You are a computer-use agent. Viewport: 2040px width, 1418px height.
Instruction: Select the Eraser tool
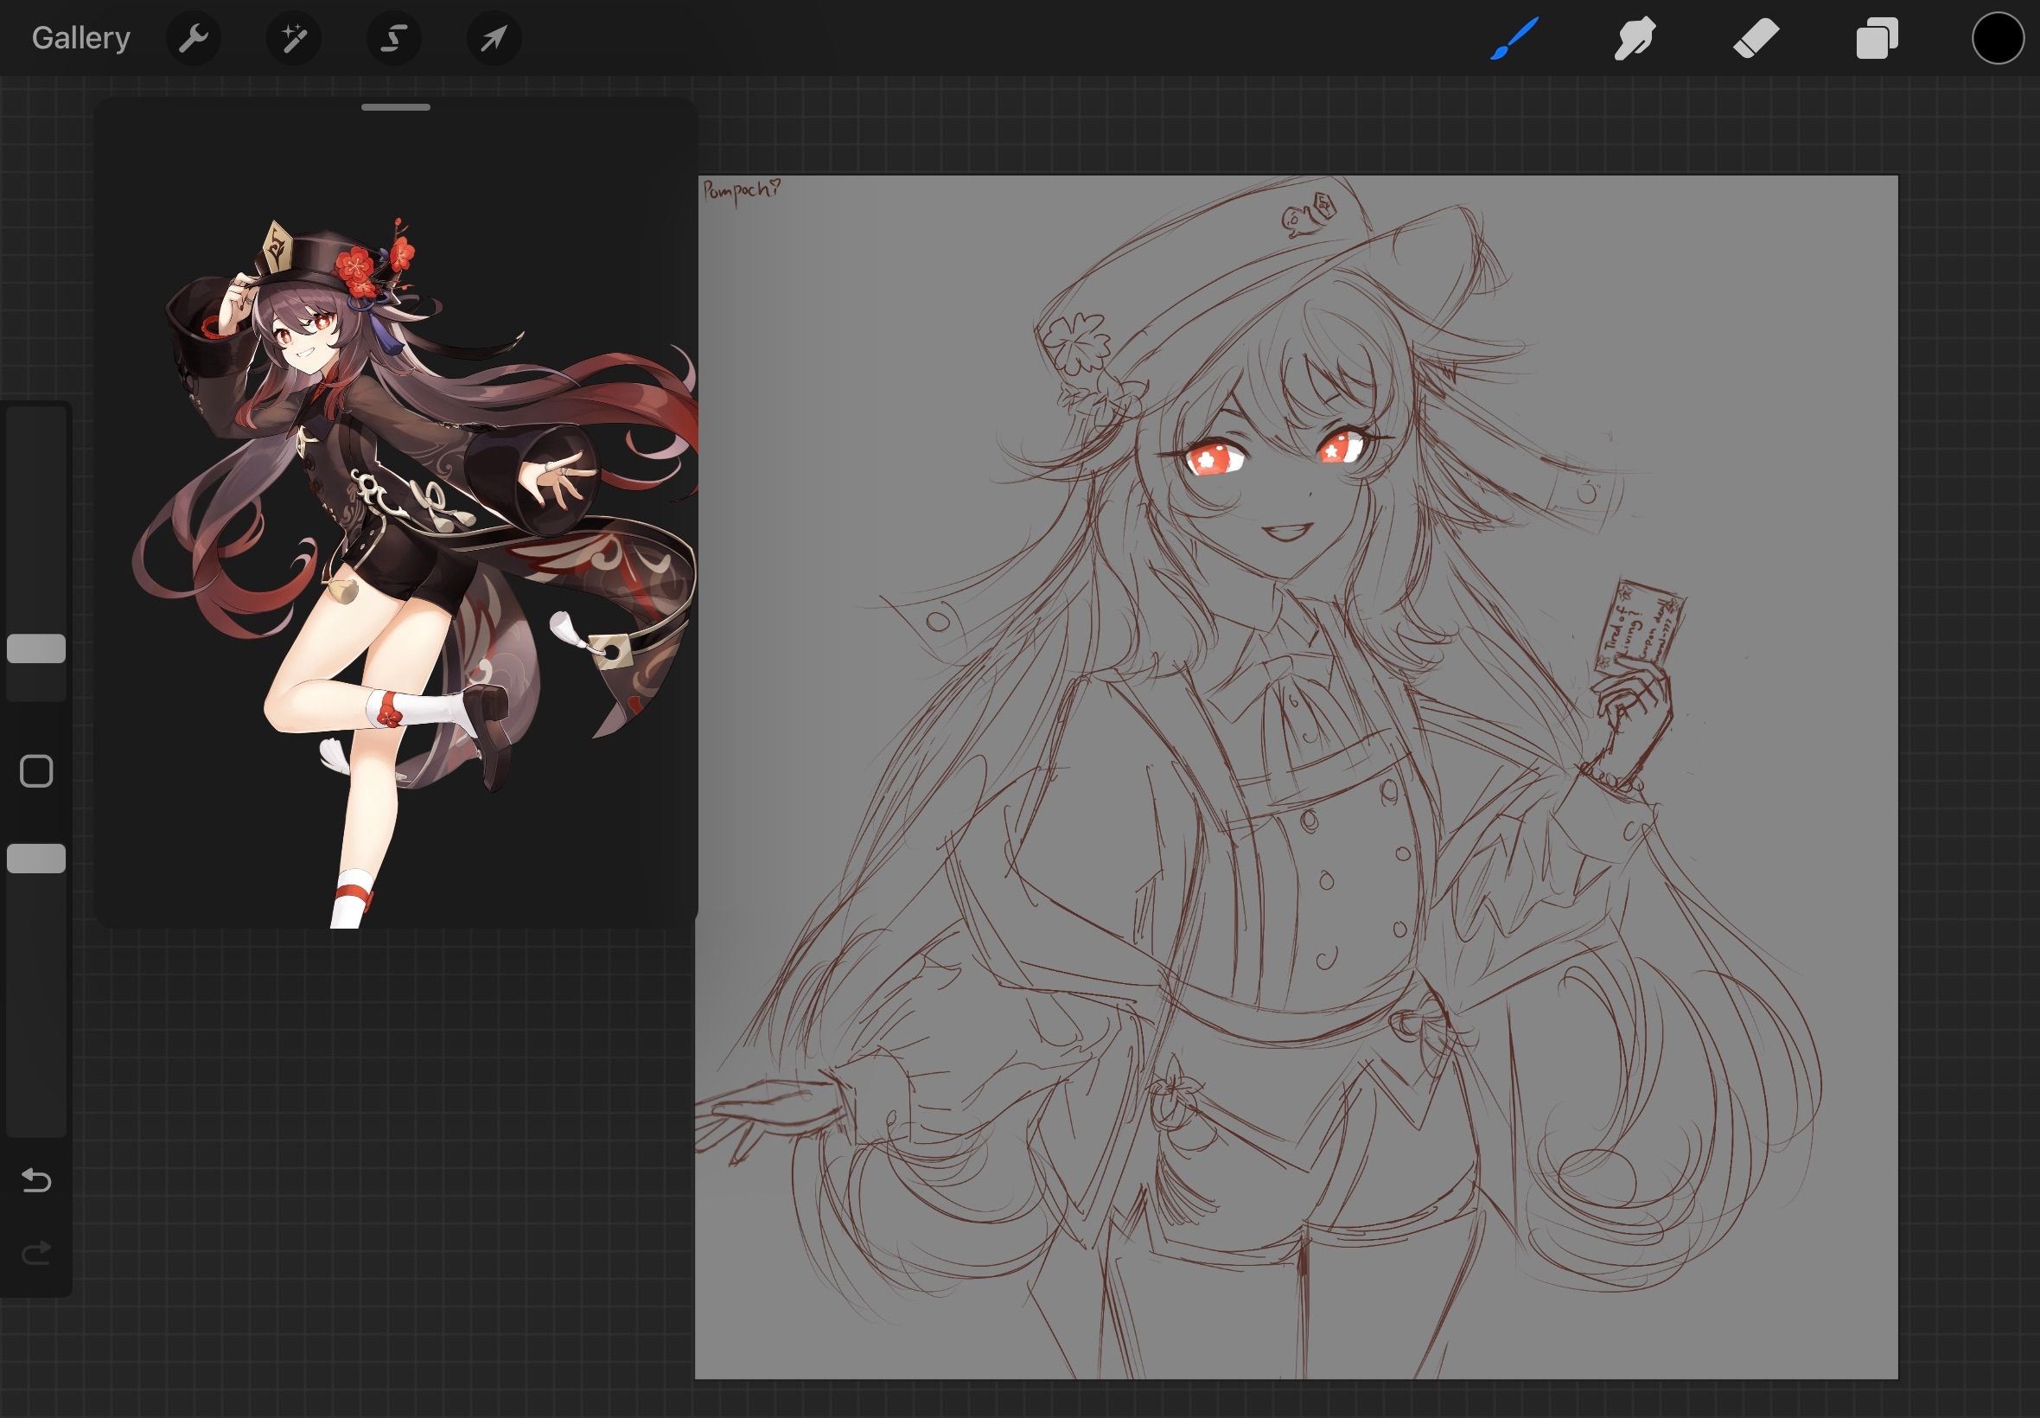pos(1756,38)
